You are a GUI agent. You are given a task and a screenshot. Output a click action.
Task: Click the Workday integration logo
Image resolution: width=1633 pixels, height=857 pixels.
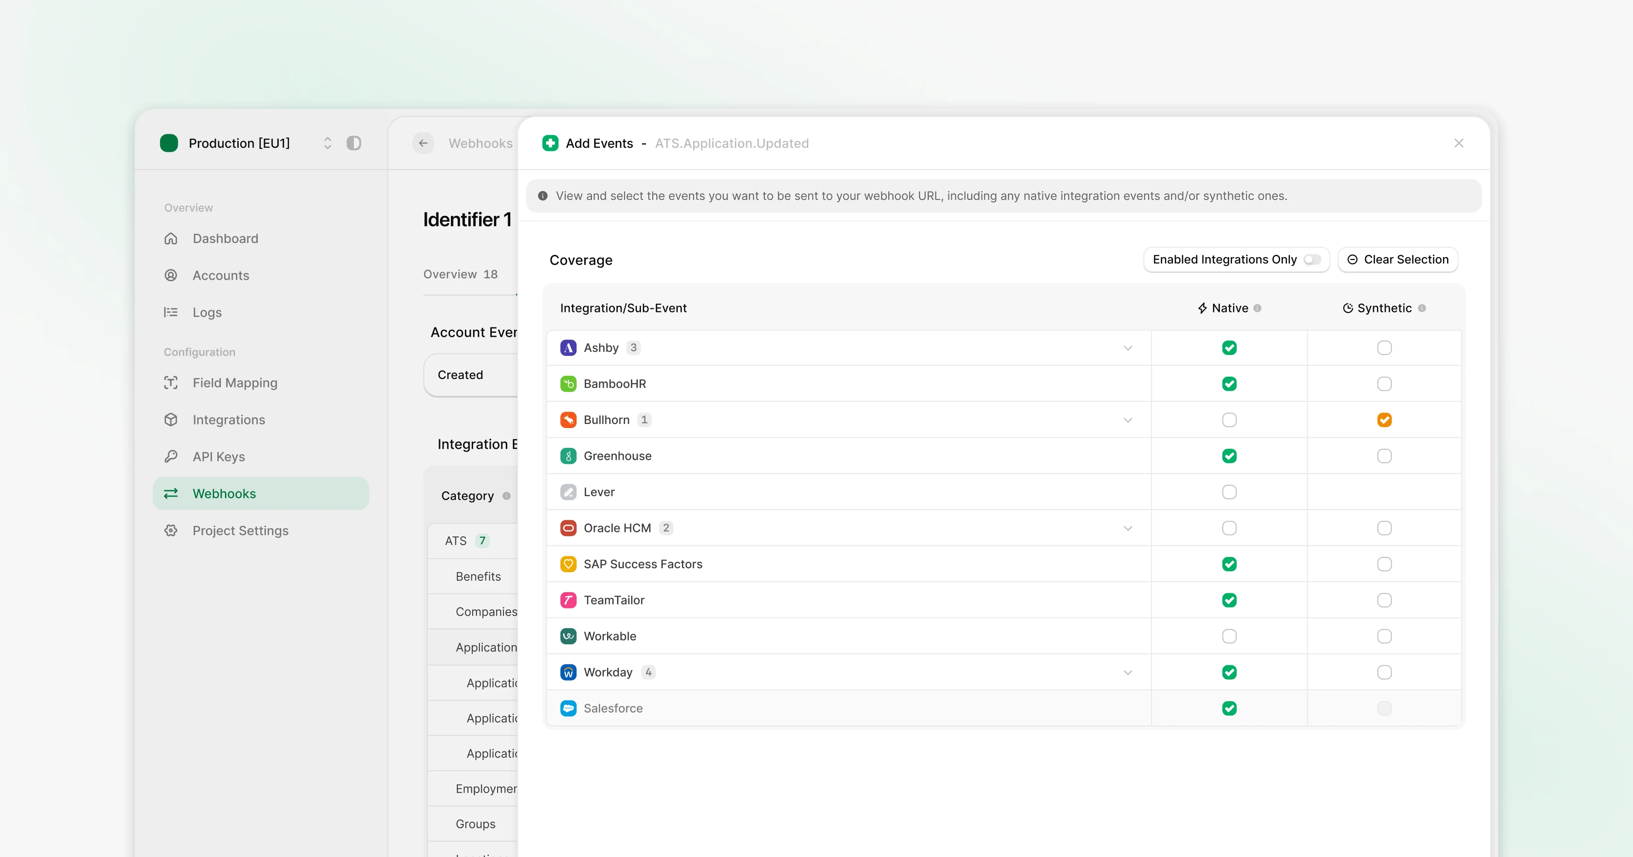point(568,672)
